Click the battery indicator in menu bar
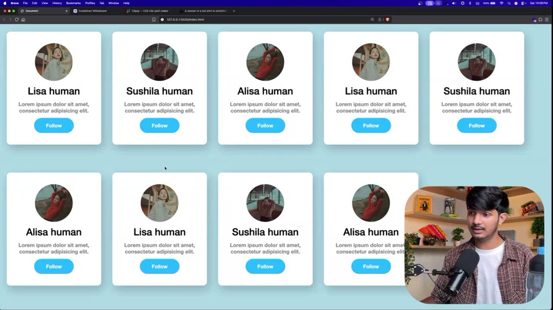 coord(488,3)
